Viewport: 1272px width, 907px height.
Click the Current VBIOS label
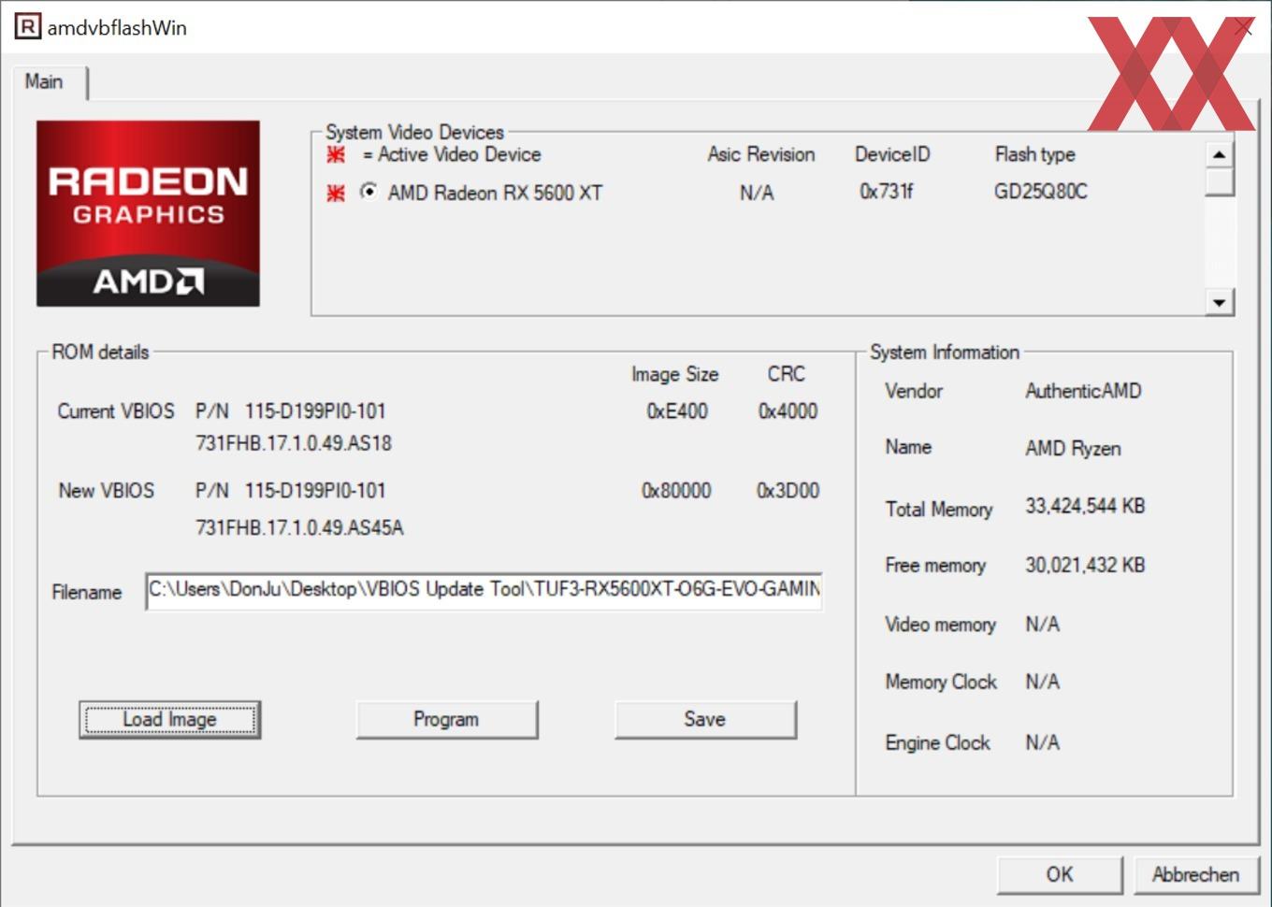[x=116, y=411]
